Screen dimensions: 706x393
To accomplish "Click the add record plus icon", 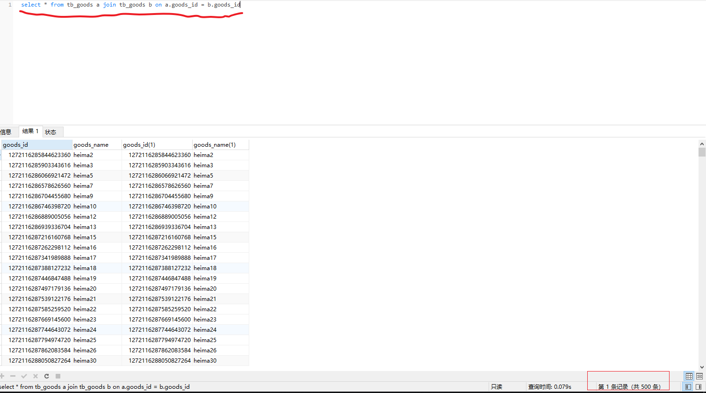I will (x=2, y=376).
